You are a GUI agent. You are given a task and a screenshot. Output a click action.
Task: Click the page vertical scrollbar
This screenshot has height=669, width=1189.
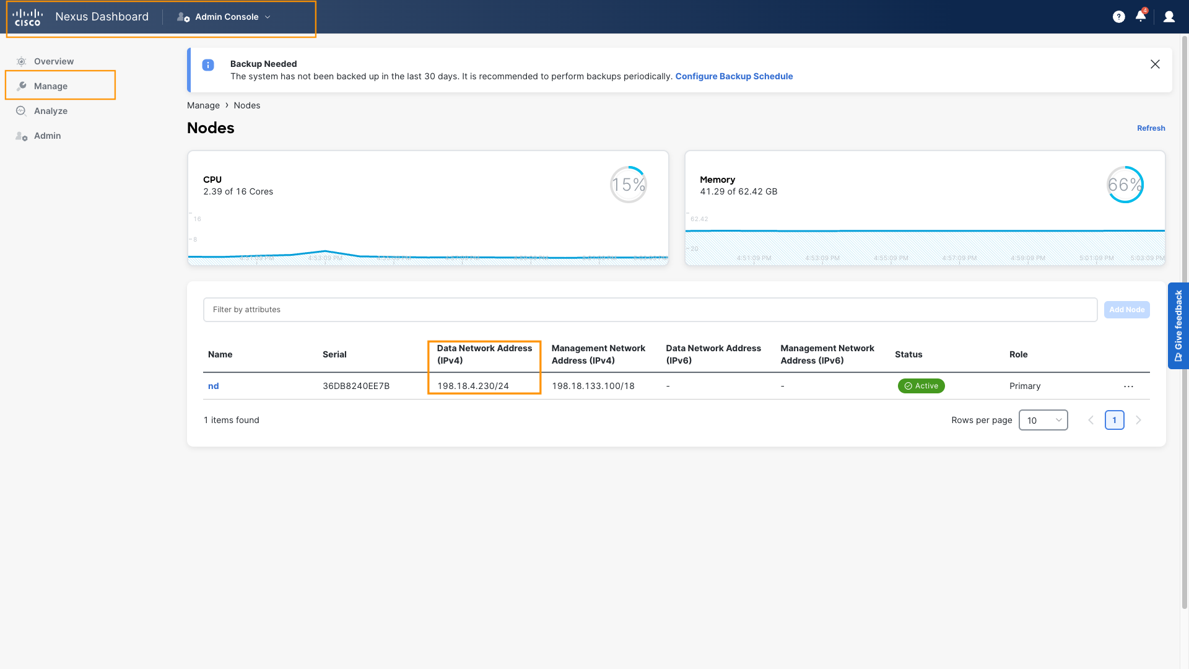click(x=1185, y=322)
